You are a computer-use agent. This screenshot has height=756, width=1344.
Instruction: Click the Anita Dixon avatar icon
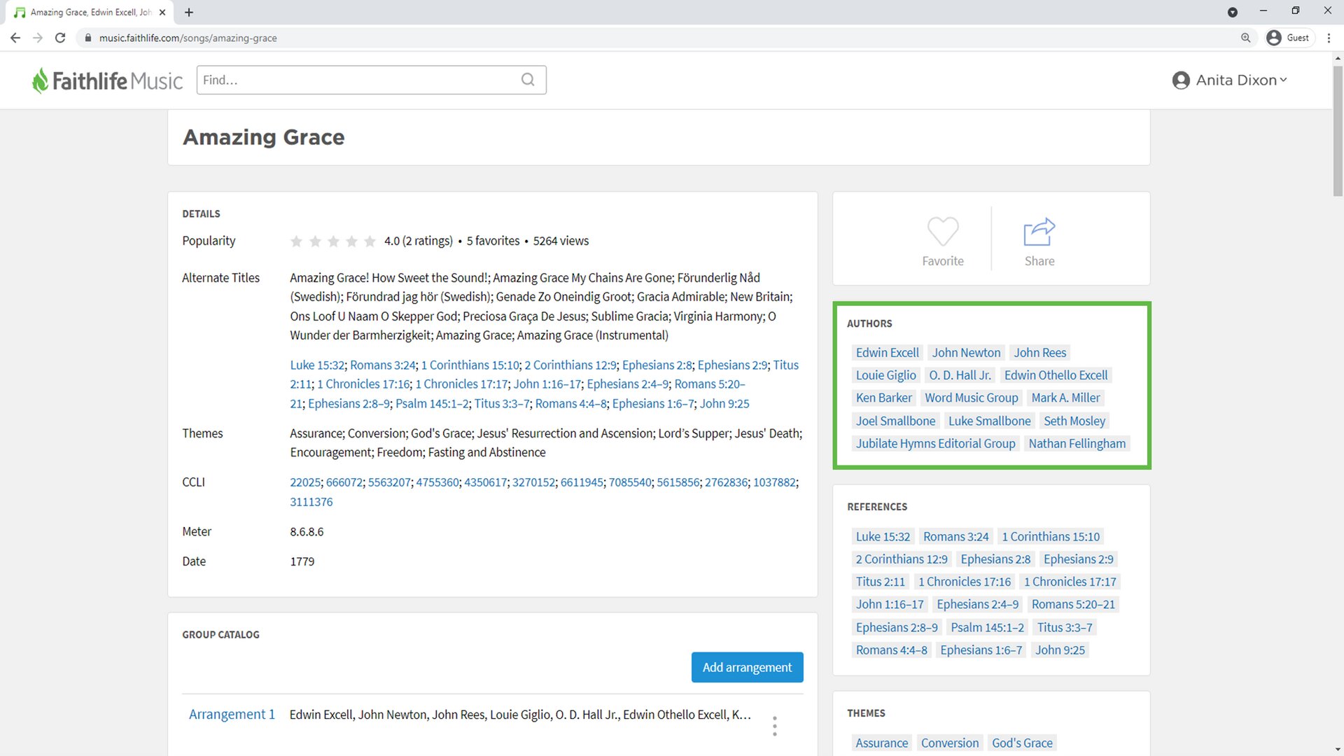(1181, 80)
